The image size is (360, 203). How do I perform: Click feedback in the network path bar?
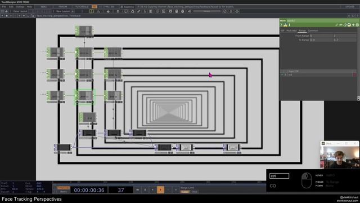pos(75,16)
